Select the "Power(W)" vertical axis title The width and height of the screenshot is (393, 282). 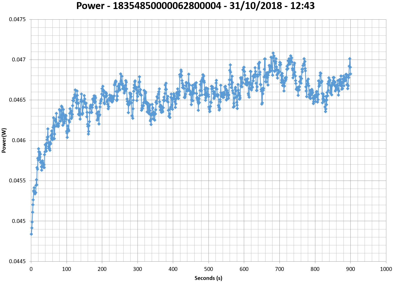pos(4,140)
